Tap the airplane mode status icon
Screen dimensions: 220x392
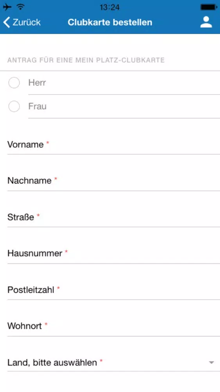[x=7, y=7]
